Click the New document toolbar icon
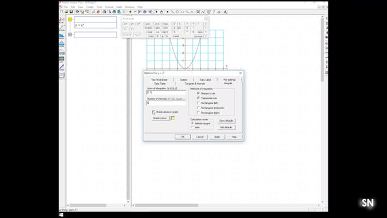 pyautogui.click(x=62, y=12)
